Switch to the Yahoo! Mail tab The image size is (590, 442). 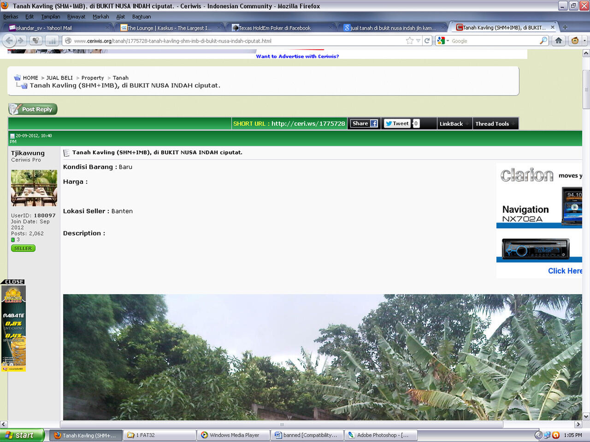point(59,28)
